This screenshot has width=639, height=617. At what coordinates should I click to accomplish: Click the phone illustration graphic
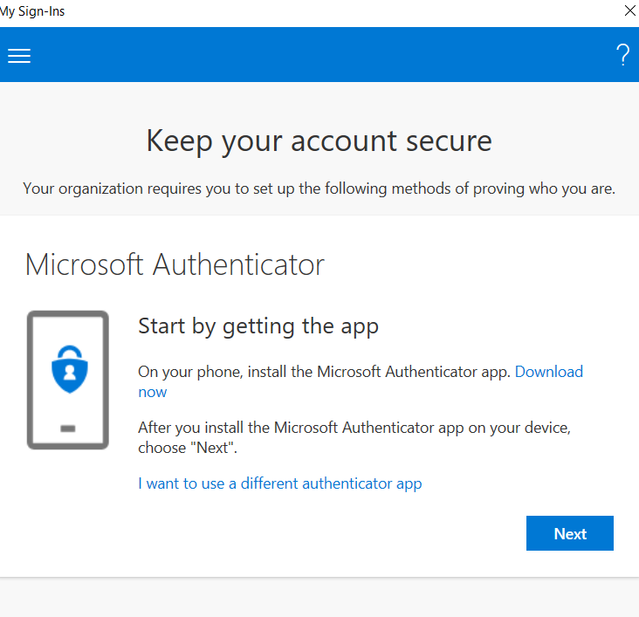click(67, 380)
